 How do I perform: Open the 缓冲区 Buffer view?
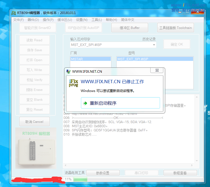click(x=130, y=28)
